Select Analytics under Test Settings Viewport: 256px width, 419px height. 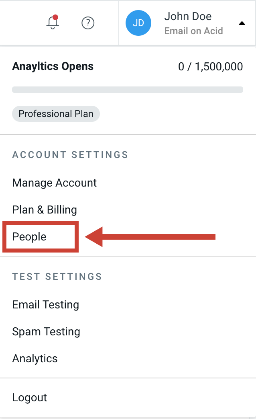pyautogui.click(x=35, y=359)
